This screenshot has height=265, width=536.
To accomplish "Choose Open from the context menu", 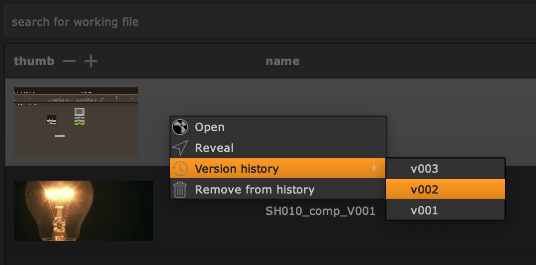I will click(209, 127).
